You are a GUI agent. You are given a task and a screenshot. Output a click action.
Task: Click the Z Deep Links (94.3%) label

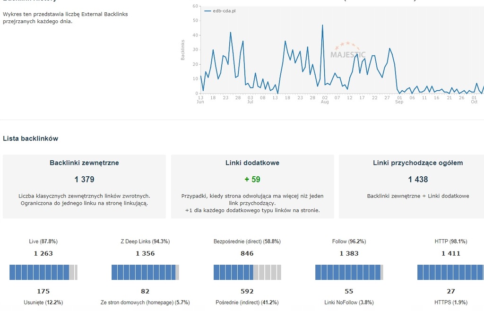click(145, 241)
